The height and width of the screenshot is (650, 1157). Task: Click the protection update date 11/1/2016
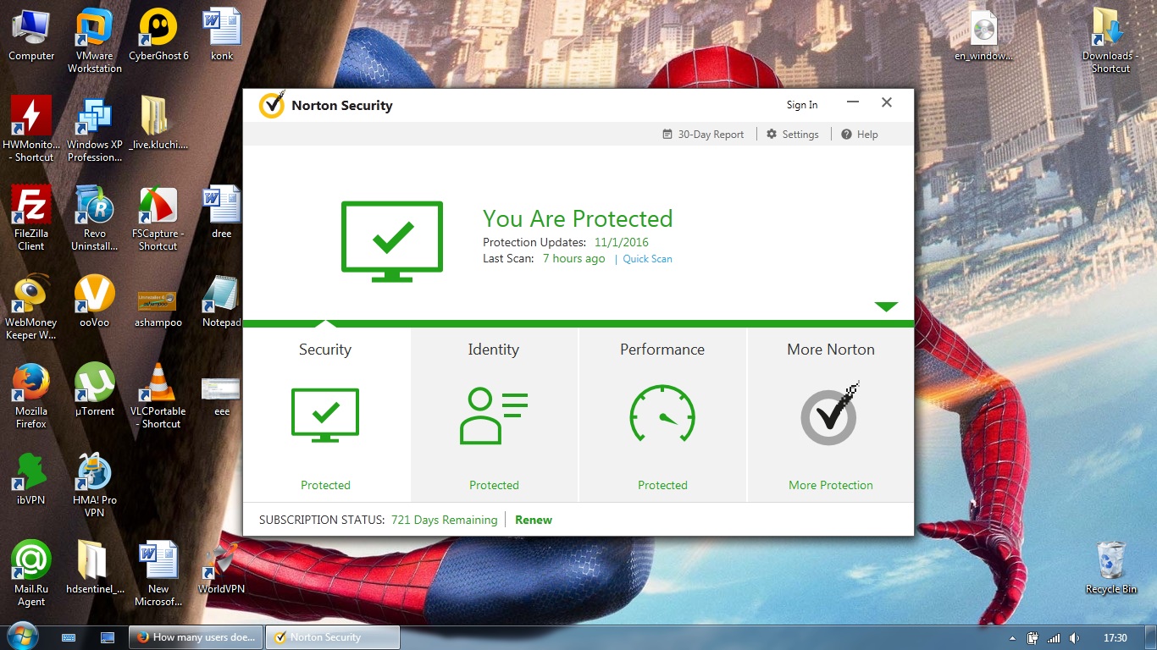click(622, 243)
